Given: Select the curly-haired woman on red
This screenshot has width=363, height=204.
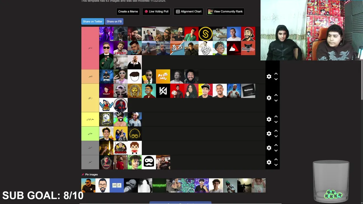Looking at the screenshot, I should point(191,91).
